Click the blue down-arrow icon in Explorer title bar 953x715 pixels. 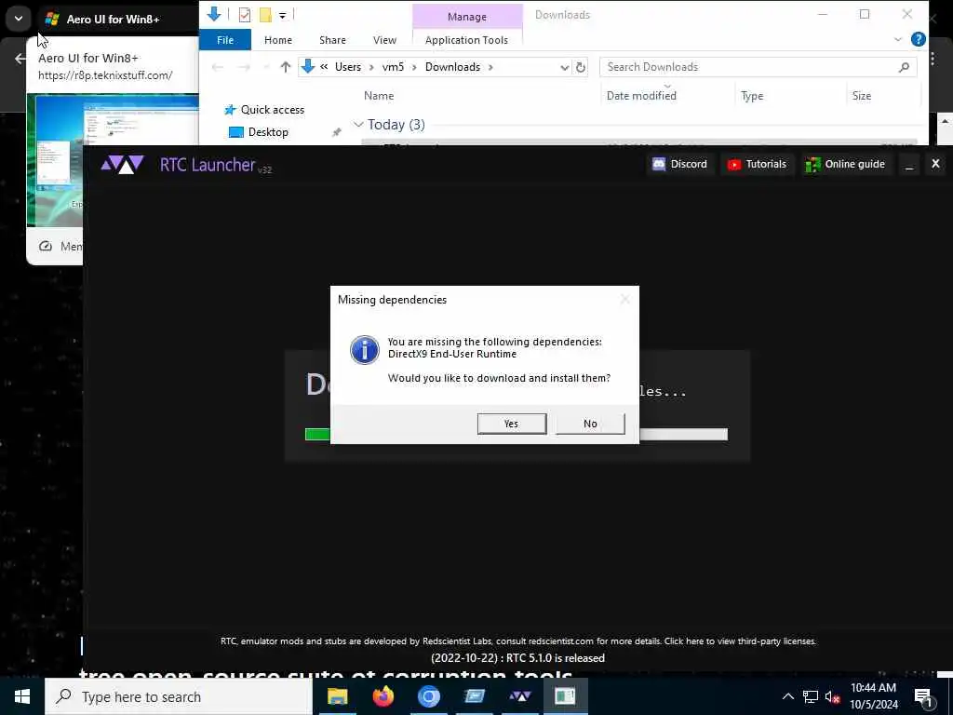click(x=214, y=14)
